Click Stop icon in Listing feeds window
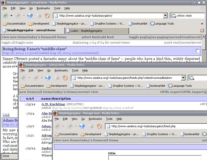 [x=57, y=78]
